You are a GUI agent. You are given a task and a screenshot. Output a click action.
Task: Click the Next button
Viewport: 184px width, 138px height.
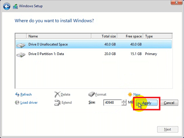click(167, 129)
